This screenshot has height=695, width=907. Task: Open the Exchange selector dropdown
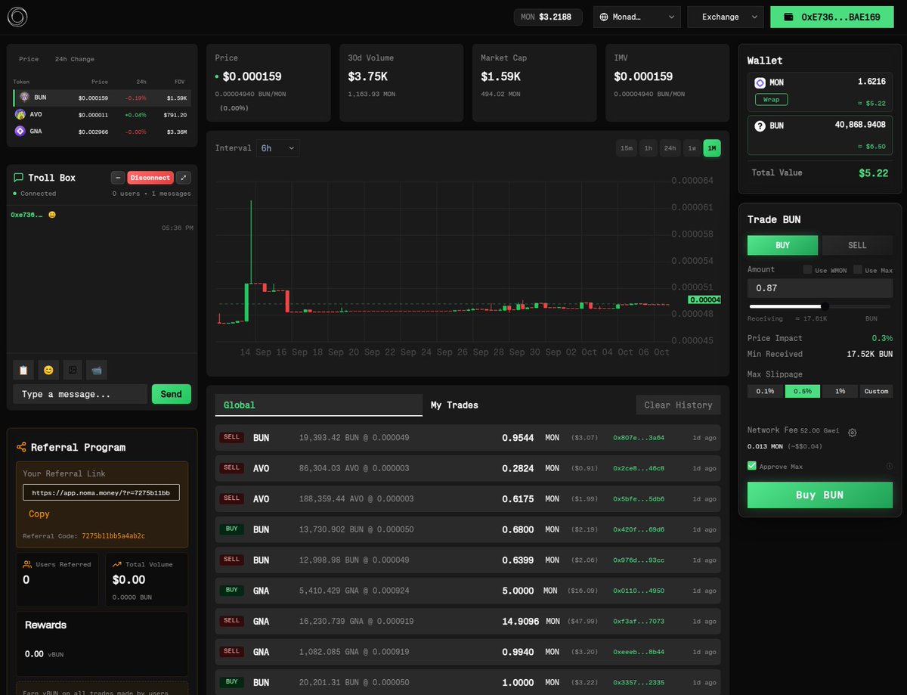pos(724,16)
